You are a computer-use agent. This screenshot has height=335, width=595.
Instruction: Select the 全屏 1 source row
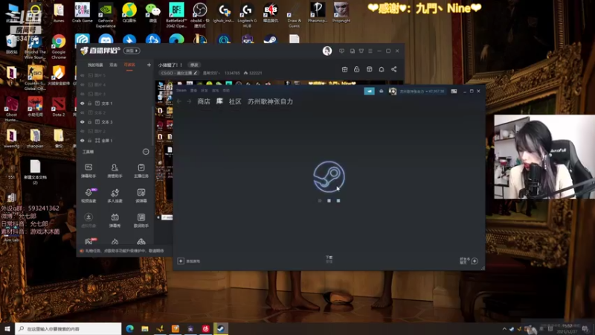click(114, 141)
